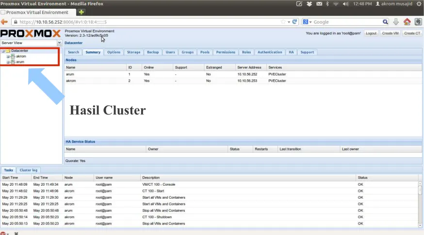Open the Users tab

170,52
